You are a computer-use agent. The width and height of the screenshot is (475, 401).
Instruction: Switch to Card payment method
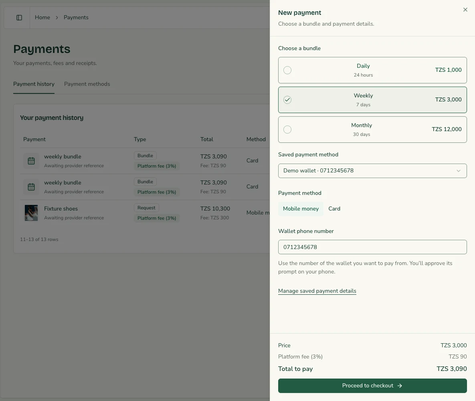pyautogui.click(x=334, y=209)
